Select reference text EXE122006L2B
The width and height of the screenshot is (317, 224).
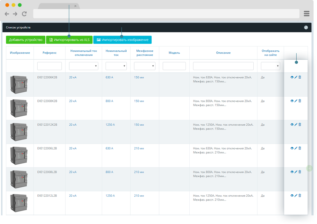click(x=47, y=148)
